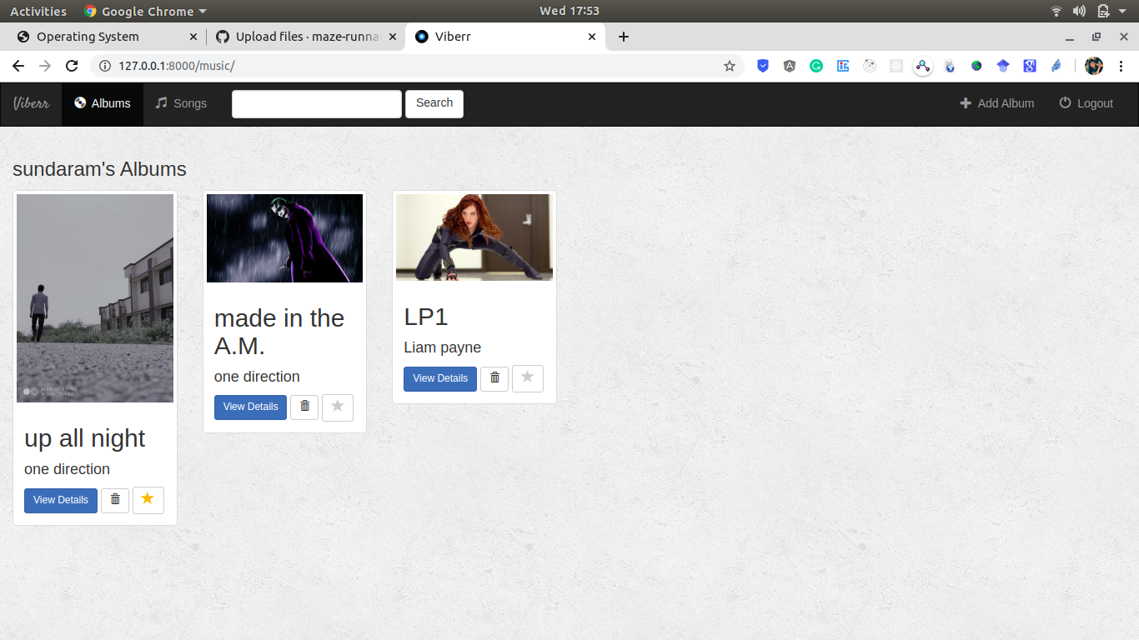The image size is (1139, 640).
Task: Open the Add Album link
Action: coord(997,103)
